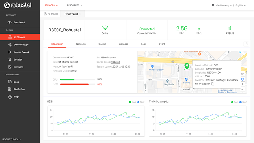Viewport: 254px width, 143px height.
Task: Expand the SERVICES menu
Action: [51, 5]
